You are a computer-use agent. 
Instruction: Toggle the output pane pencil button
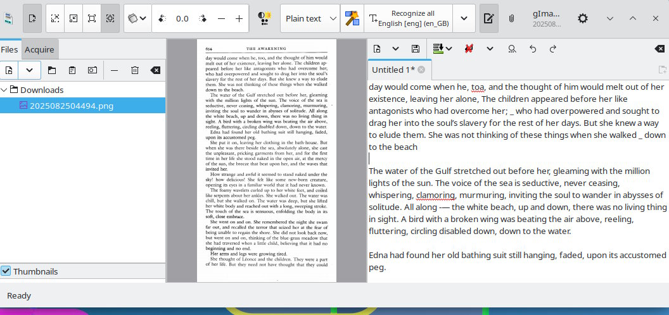(488, 18)
